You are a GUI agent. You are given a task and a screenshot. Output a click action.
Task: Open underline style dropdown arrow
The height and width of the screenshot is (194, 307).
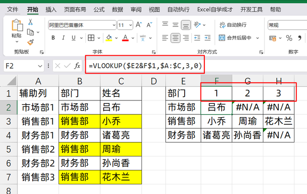click(81, 38)
